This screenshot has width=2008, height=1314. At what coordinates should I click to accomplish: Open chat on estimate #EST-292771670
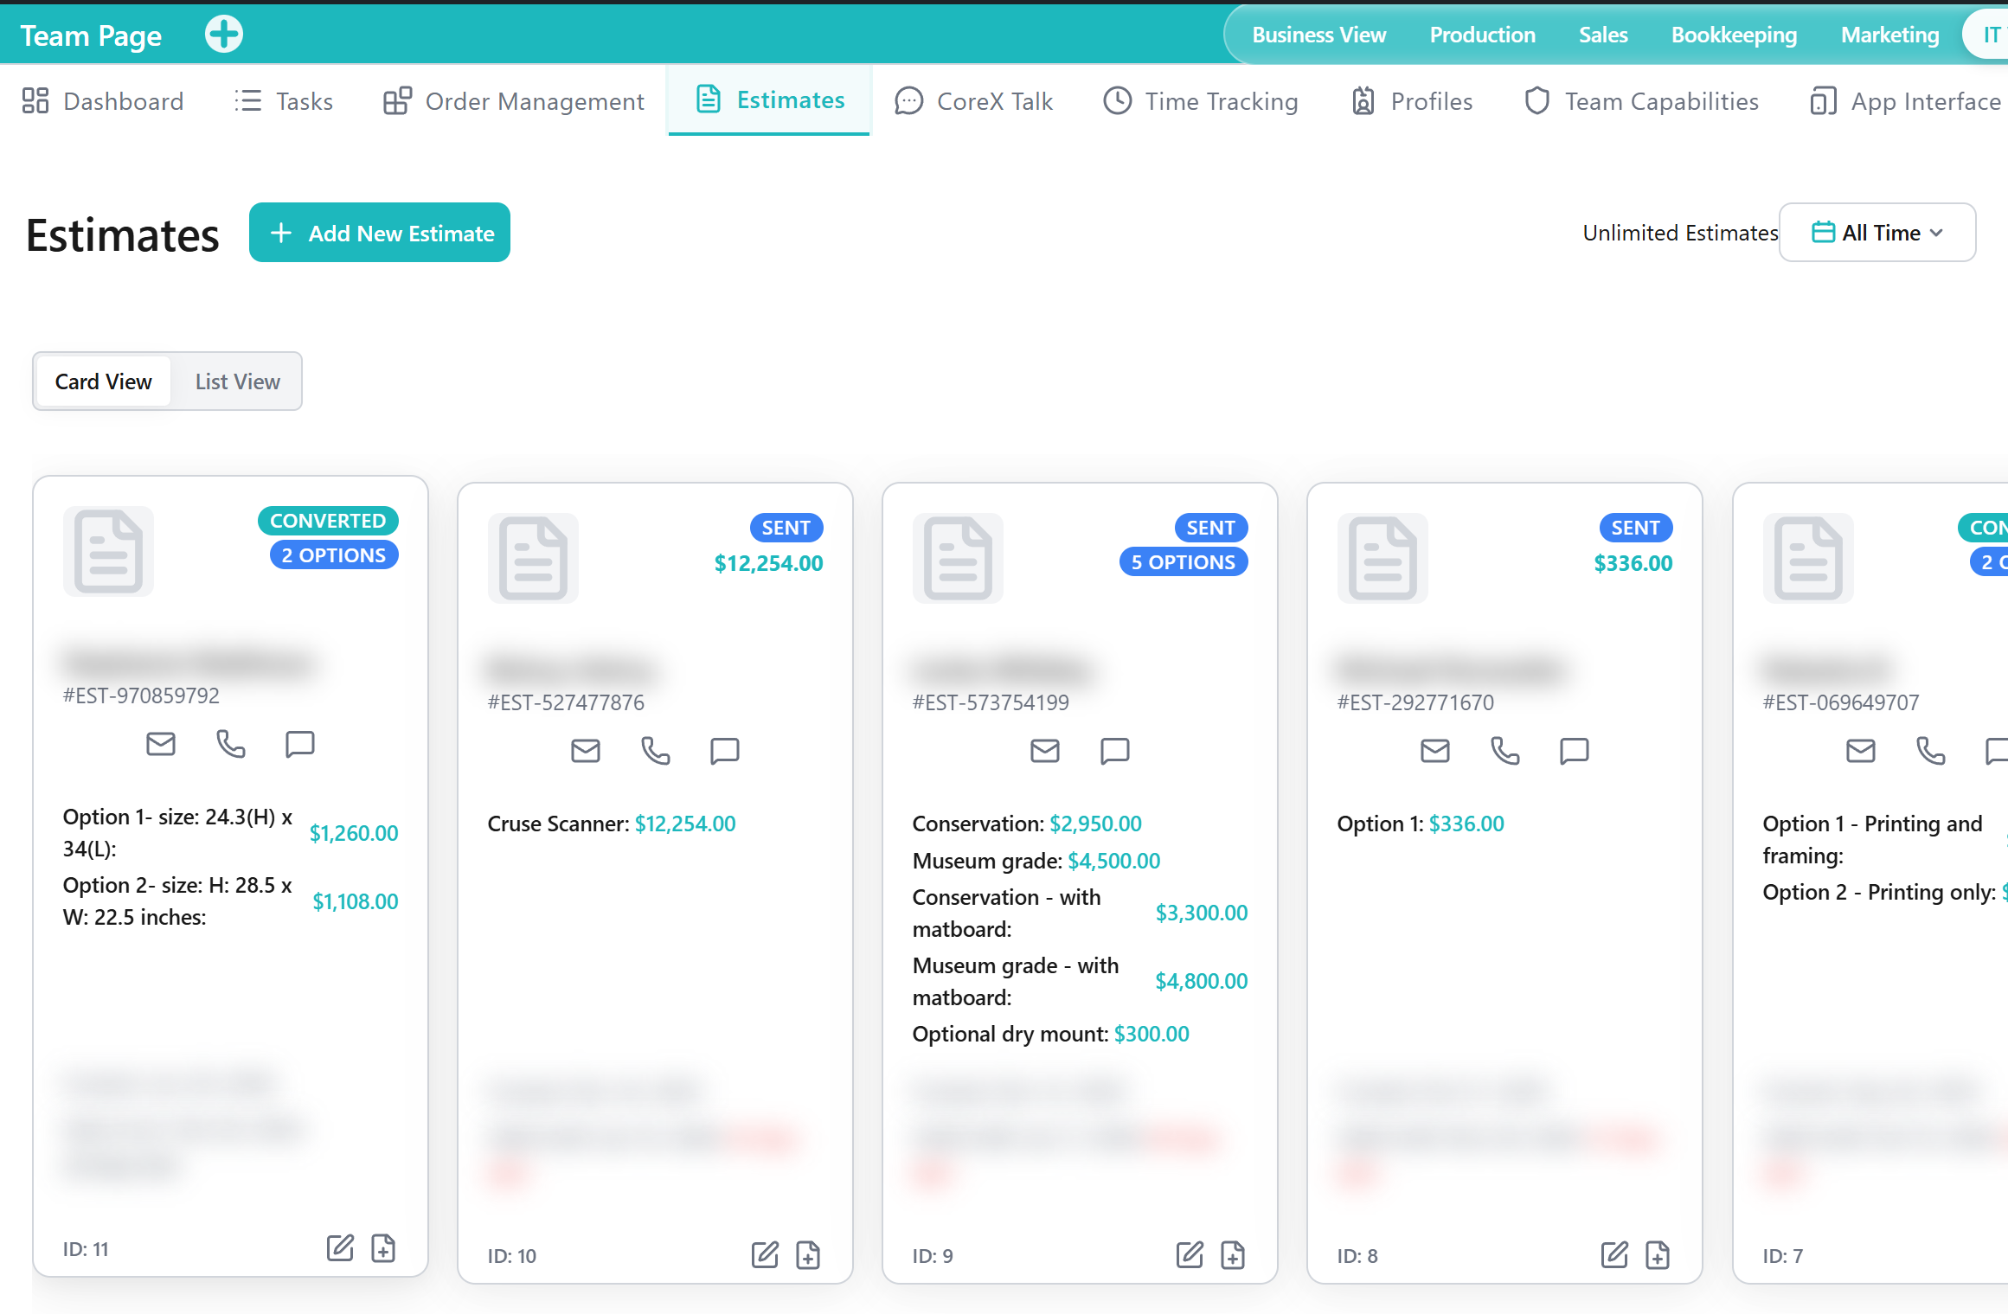1575,751
